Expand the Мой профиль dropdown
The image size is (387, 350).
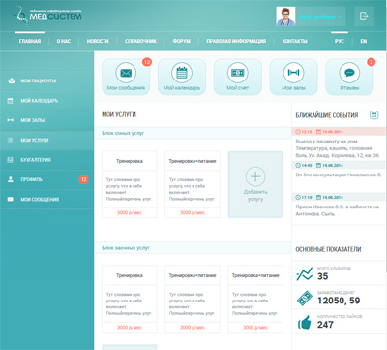point(320,16)
